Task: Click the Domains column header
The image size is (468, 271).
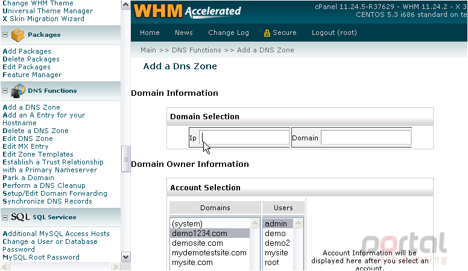Action: point(215,208)
